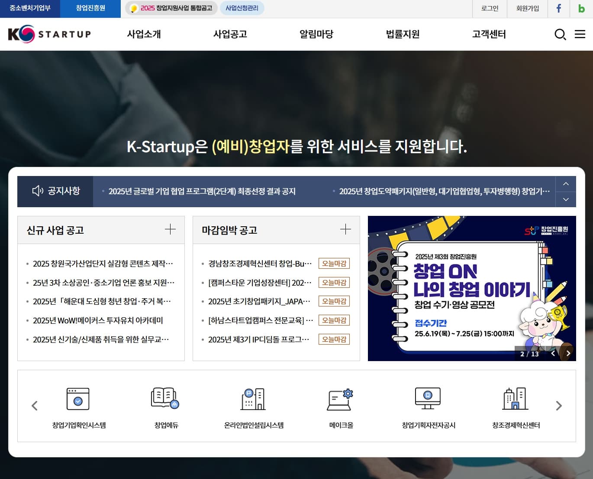Open 2025년 제3기 IP디딤돌 프로그 announcement
The image size is (593, 479).
259,339
